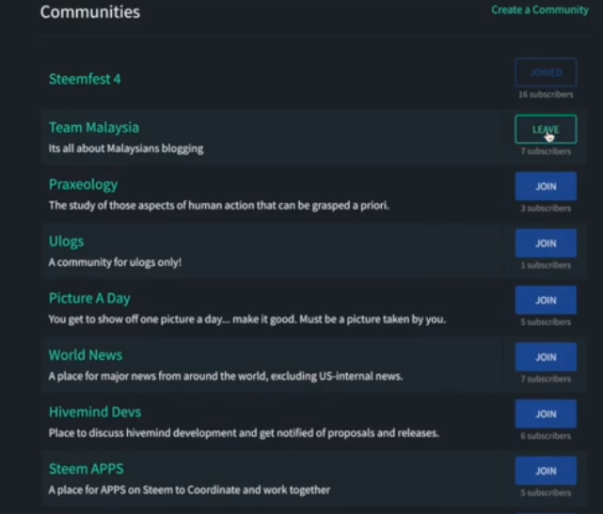This screenshot has width=603, height=514.
Task: Click 'A community for ulogs only!' text
Action: click(x=115, y=262)
